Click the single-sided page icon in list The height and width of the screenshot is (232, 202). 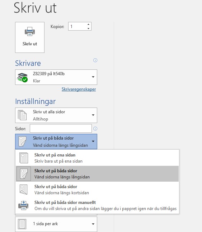[x=24, y=158]
